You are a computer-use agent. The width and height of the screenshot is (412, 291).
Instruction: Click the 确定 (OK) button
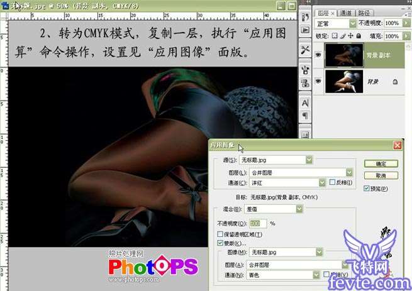click(381, 163)
